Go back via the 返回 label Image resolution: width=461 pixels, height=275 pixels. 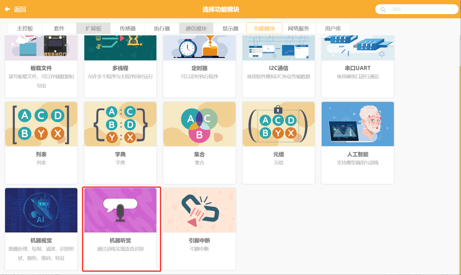[x=20, y=9]
